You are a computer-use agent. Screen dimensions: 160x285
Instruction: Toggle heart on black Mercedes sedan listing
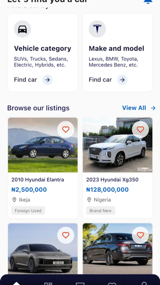coord(140,235)
